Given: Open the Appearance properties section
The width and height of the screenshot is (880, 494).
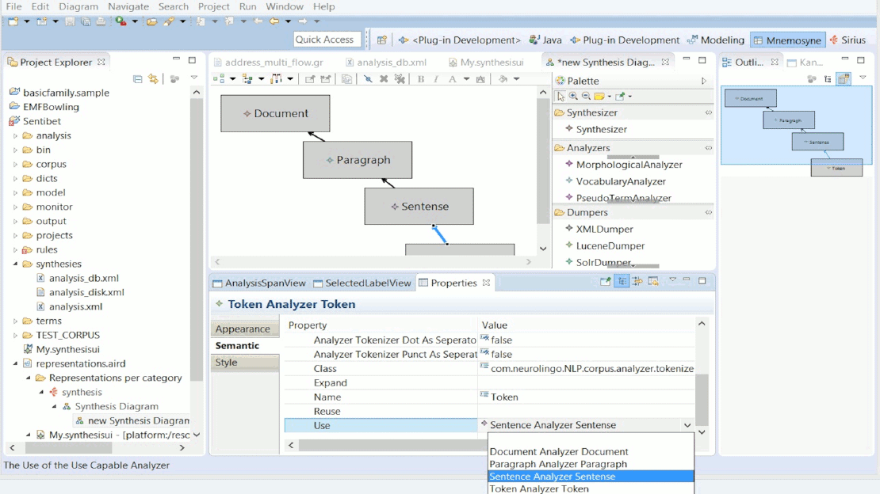Looking at the screenshot, I should pos(245,329).
